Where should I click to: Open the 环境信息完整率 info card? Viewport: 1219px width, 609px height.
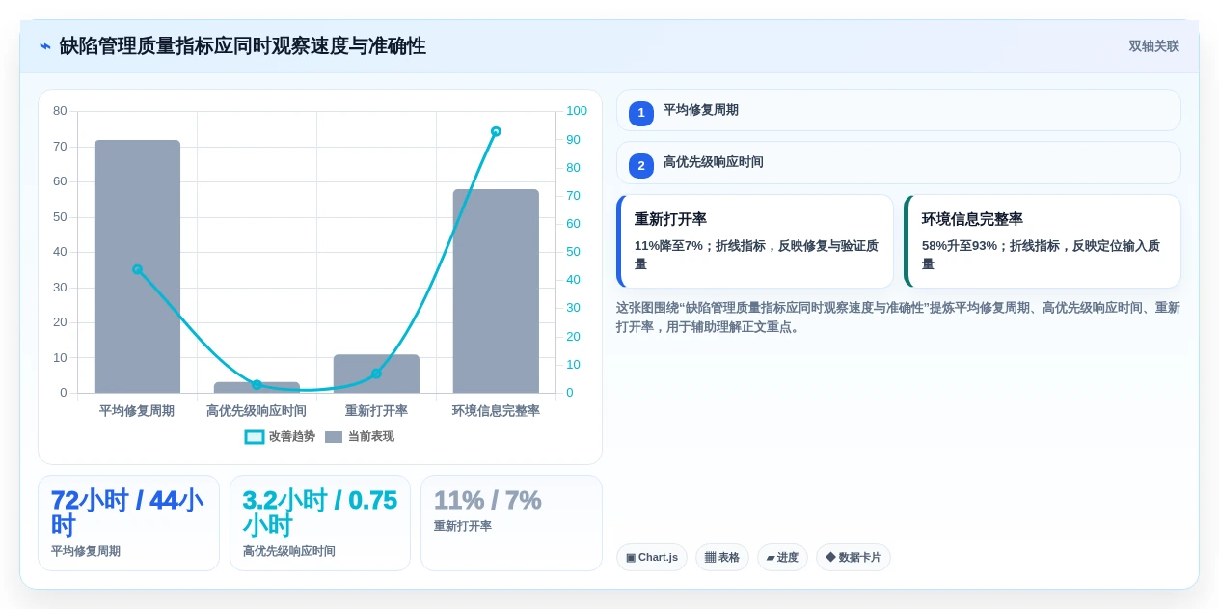1043,241
